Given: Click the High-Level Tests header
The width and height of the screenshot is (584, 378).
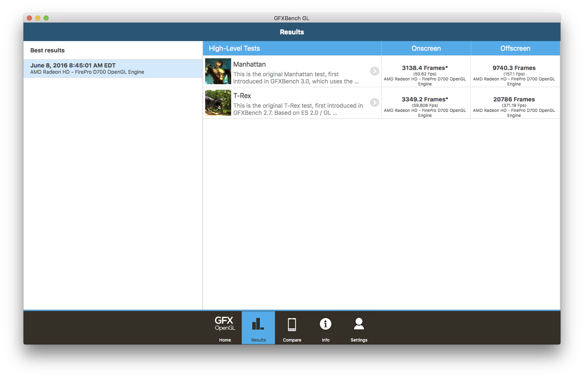Looking at the screenshot, I should click(x=292, y=48).
